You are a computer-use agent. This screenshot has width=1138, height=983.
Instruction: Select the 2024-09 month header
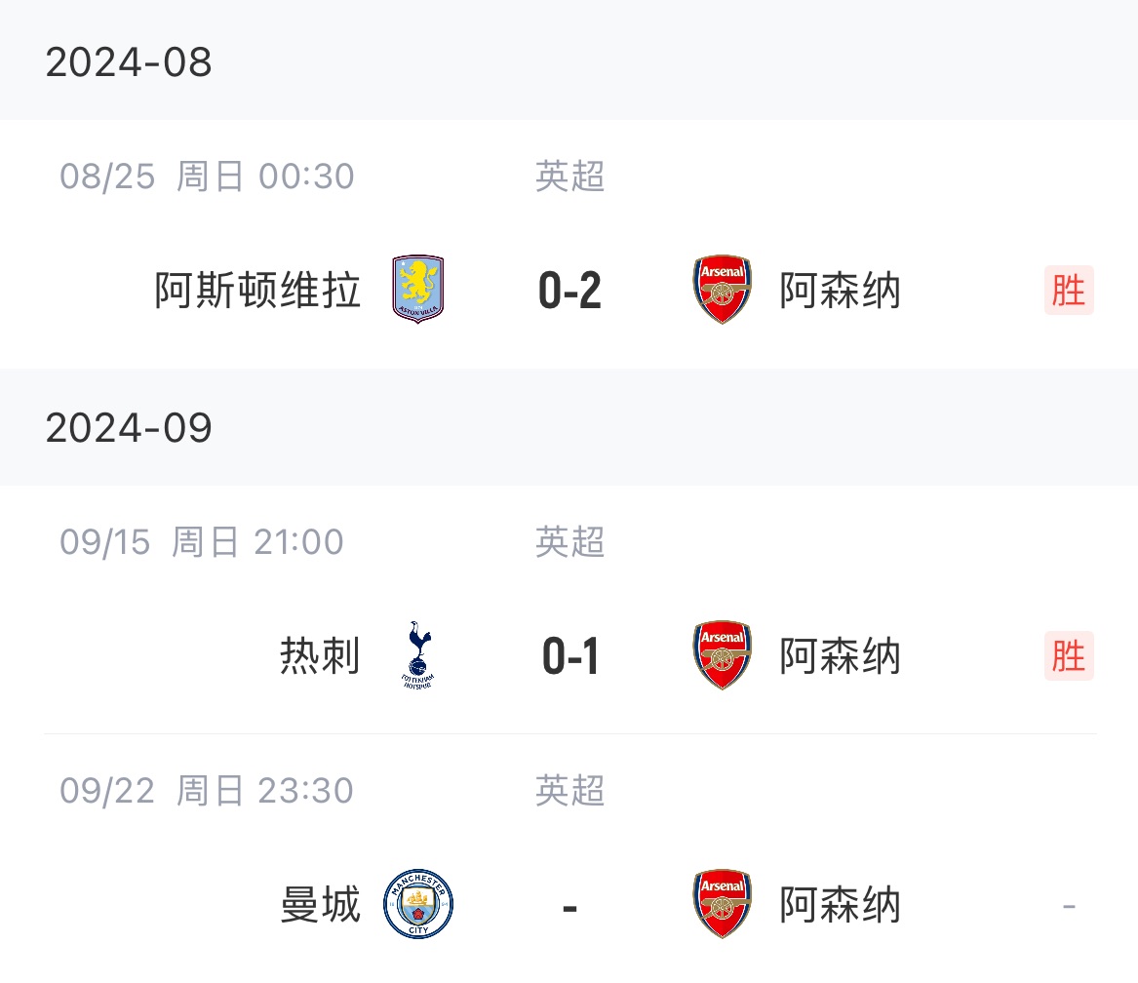coord(129,428)
